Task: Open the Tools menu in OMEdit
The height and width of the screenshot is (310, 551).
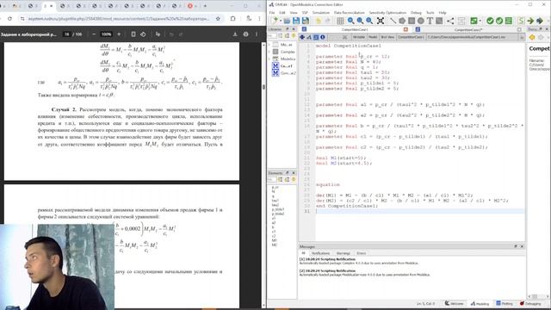Action: [x=430, y=12]
